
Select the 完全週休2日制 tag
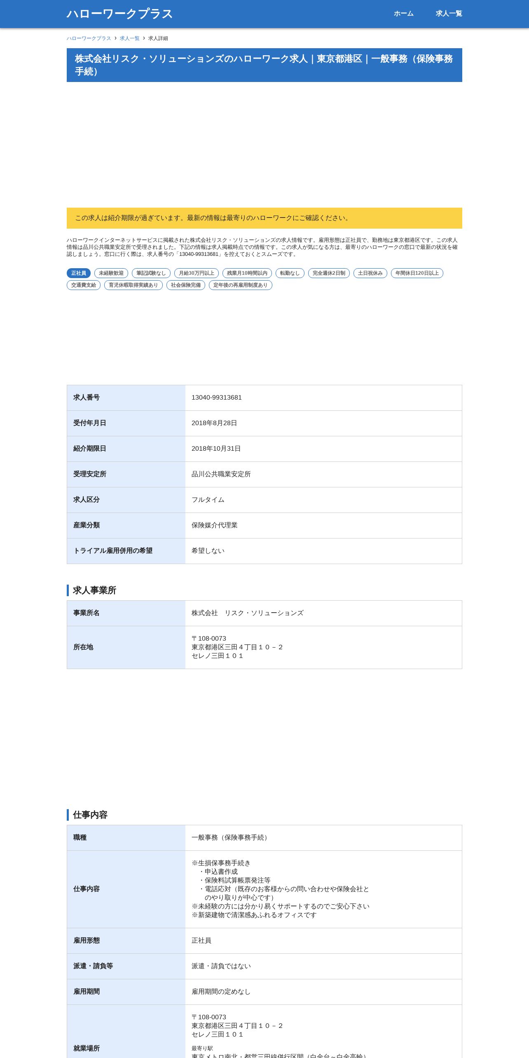[x=329, y=273]
